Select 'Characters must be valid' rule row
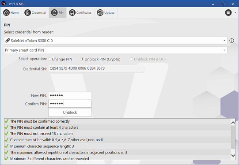239x165 pixels. (x=118, y=140)
